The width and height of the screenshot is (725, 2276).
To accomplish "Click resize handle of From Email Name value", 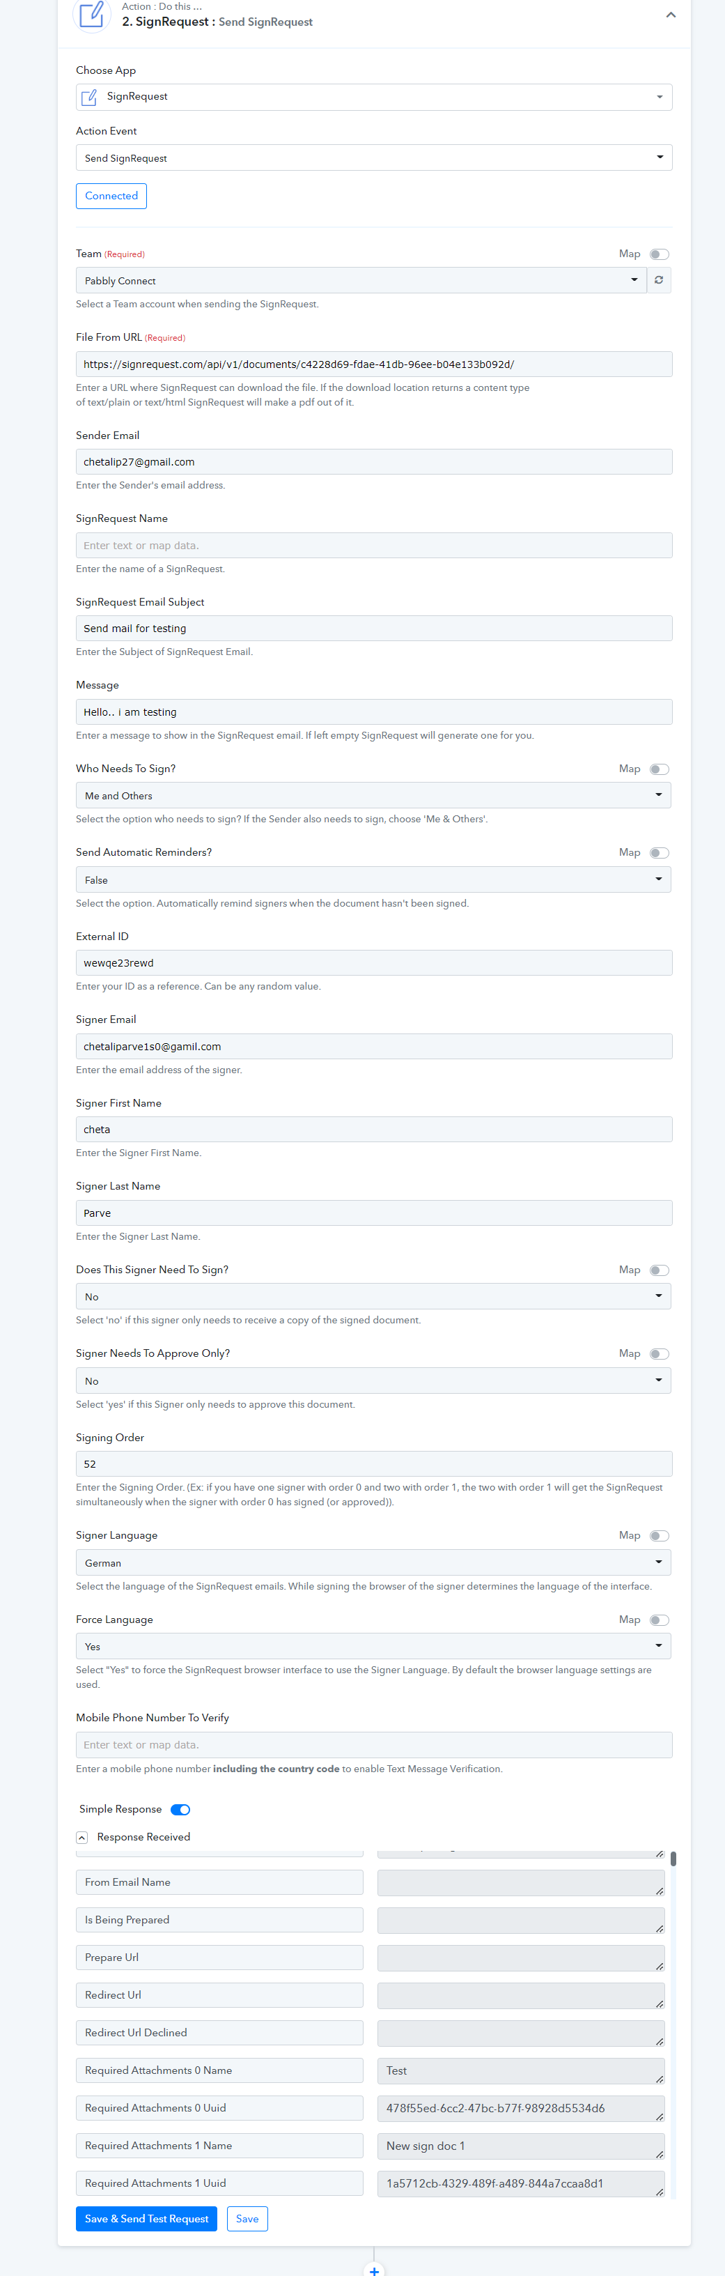I will tap(660, 1891).
